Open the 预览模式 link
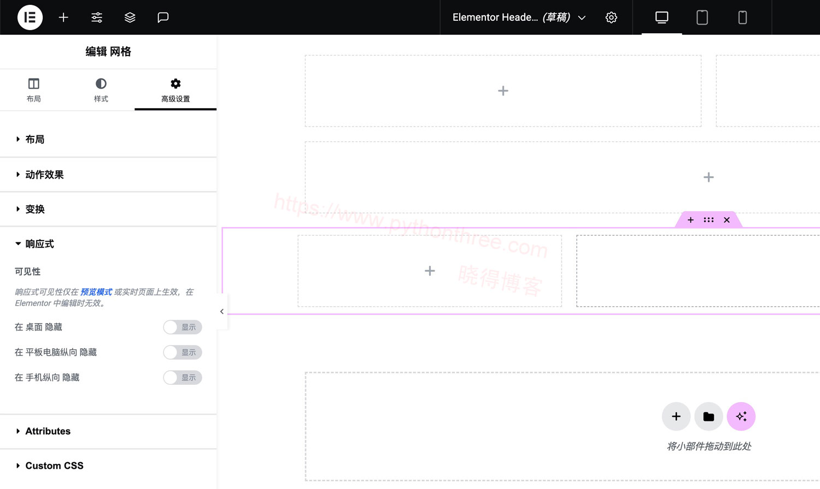 [x=96, y=292]
